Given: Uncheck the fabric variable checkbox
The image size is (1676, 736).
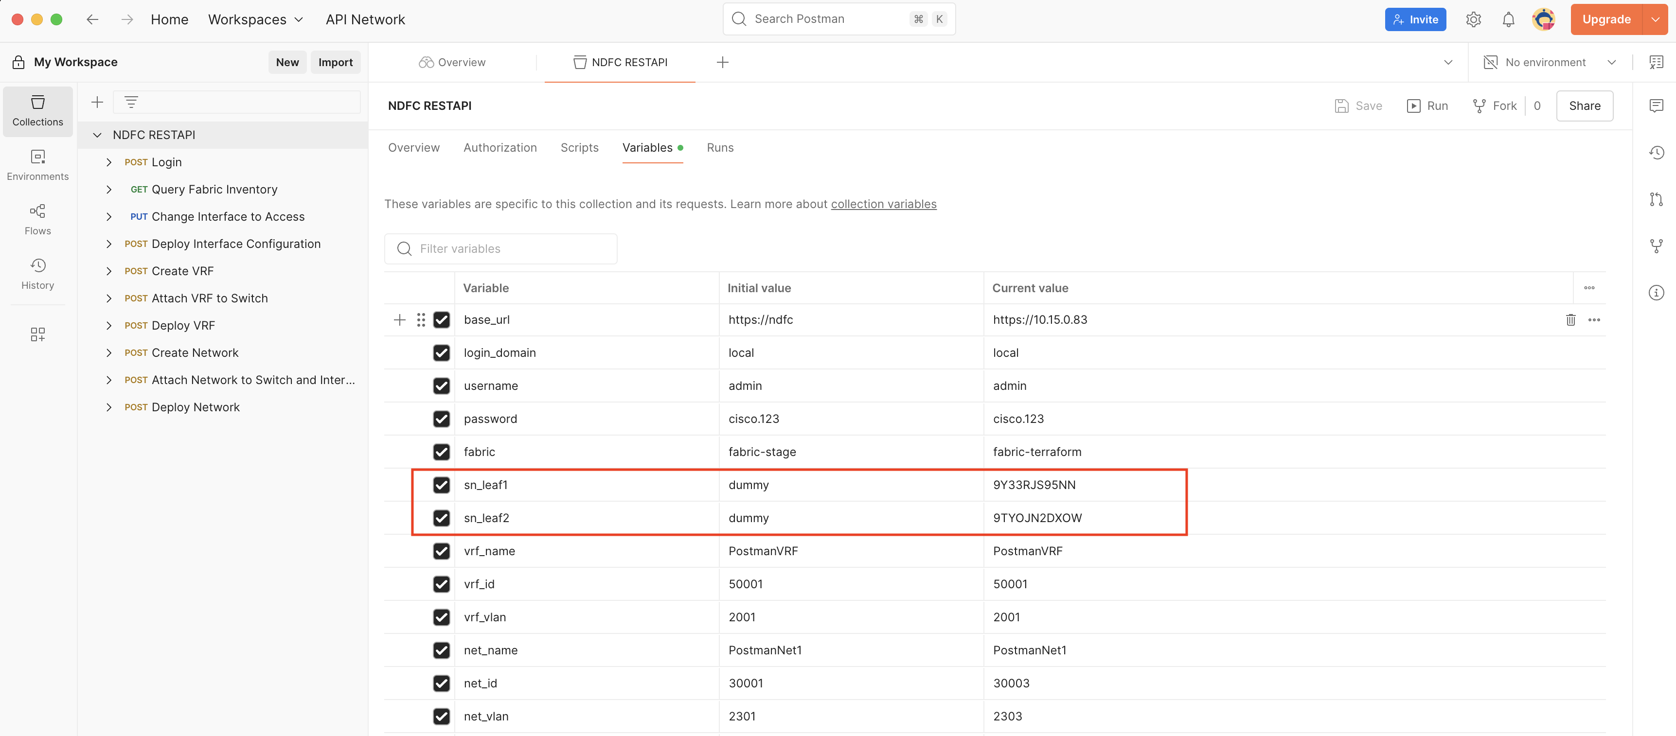Looking at the screenshot, I should click(441, 452).
